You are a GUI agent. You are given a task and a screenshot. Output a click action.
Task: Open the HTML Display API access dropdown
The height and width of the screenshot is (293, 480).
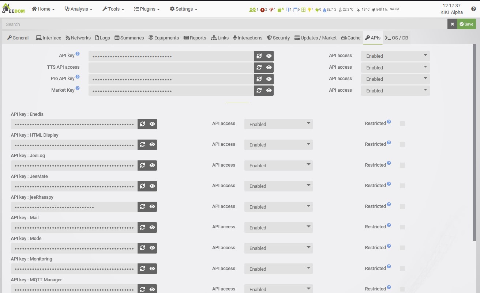pyautogui.click(x=278, y=145)
